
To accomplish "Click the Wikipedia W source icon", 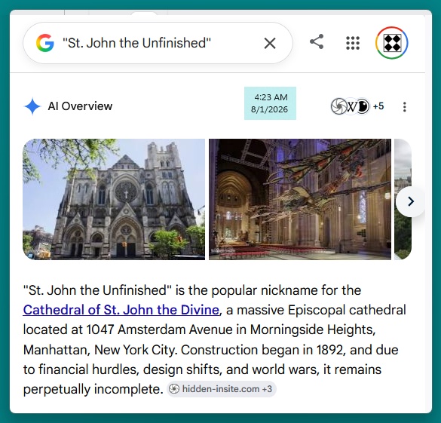I will (351, 106).
